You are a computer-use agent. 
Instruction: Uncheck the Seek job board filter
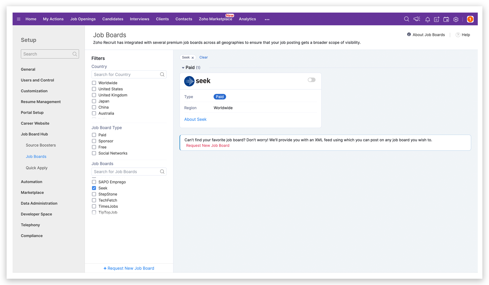pyautogui.click(x=94, y=188)
